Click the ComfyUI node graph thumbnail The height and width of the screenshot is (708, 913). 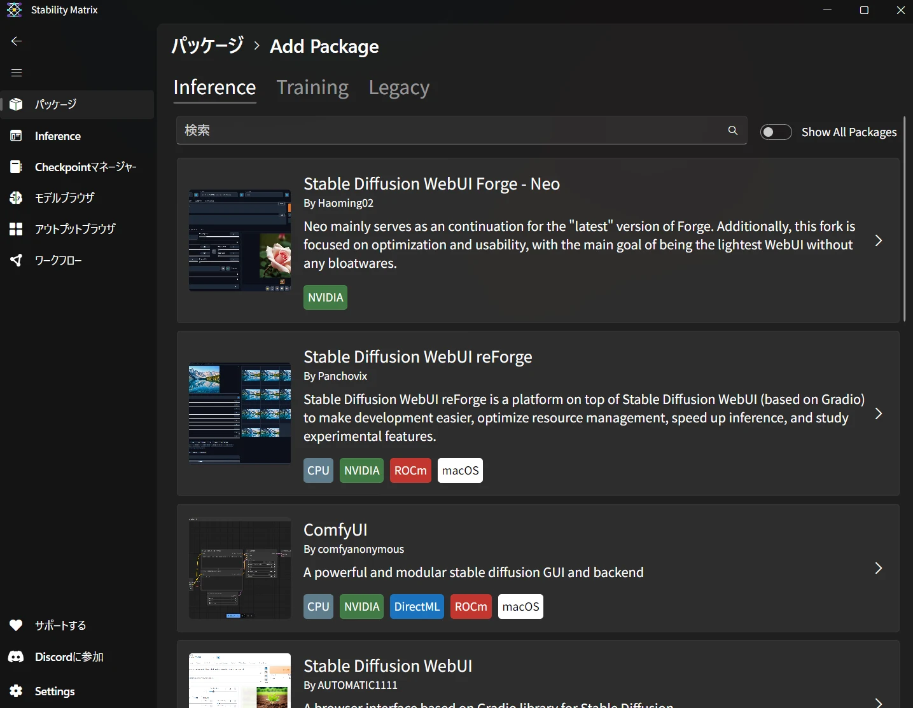(240, 568)
